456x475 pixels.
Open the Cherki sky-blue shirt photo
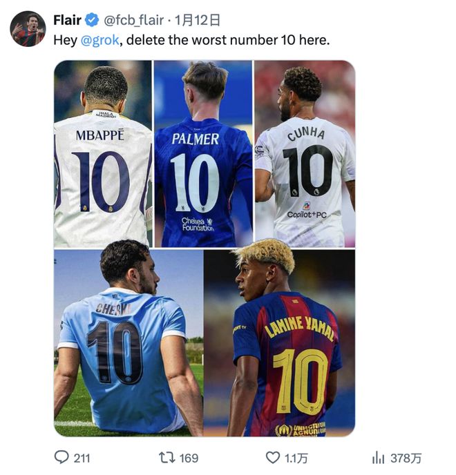pyautogui.click(x=129, y=342)
